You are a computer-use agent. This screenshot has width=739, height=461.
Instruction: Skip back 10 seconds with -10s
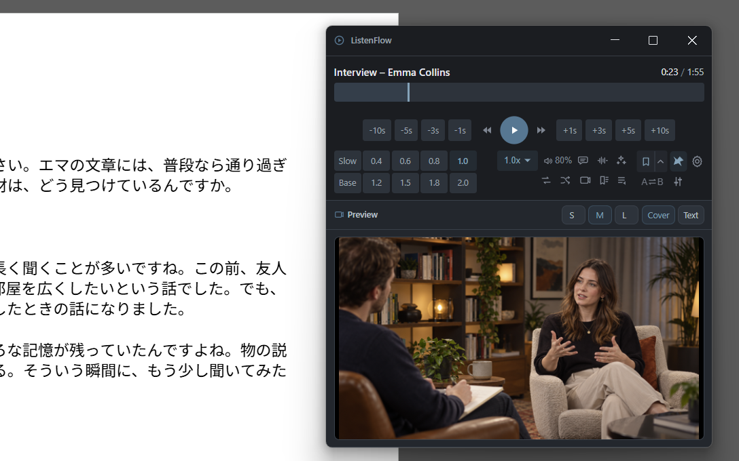point(376,130)
